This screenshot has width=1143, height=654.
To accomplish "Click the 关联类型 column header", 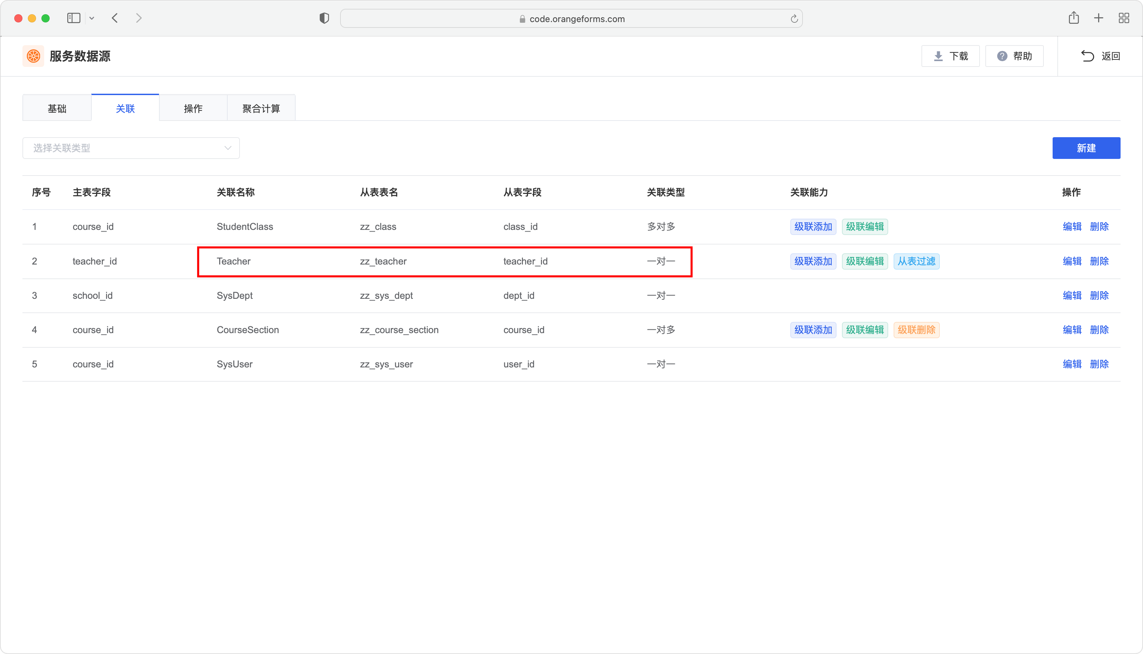I will coord(666,192).
